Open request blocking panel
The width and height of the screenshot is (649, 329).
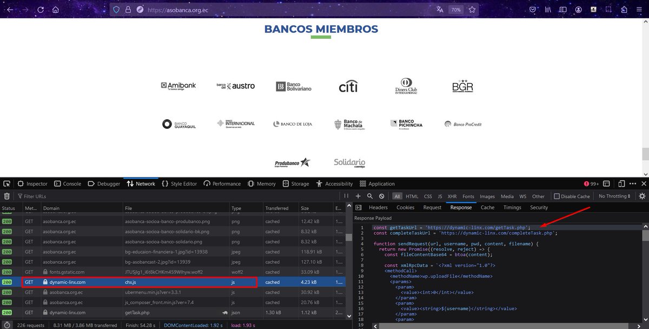[x=382, y=196]
